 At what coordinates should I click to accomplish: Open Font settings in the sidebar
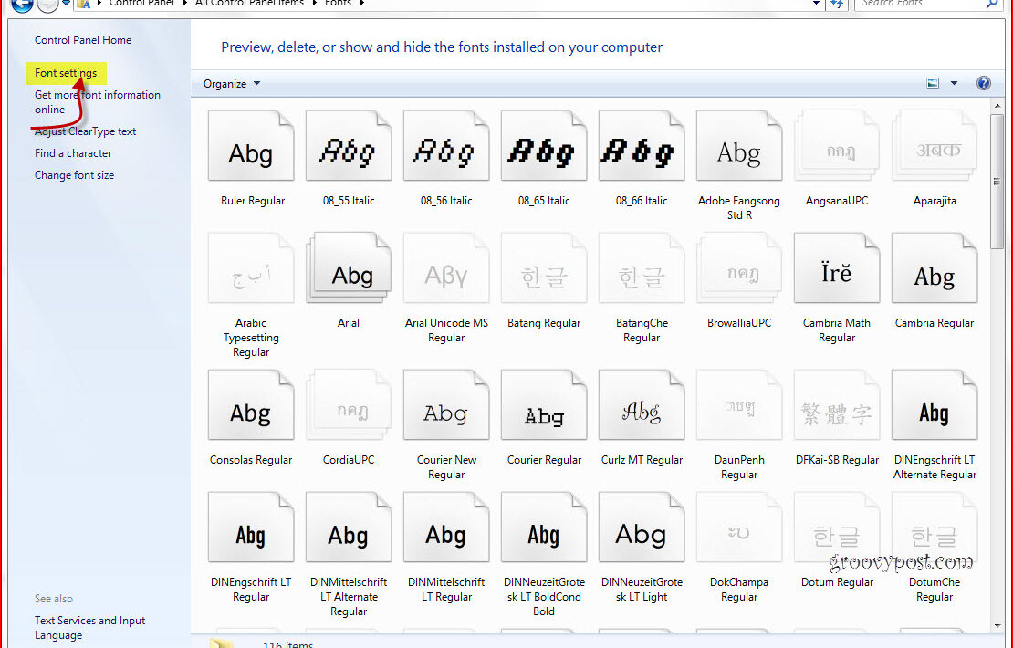click(66, 73)
